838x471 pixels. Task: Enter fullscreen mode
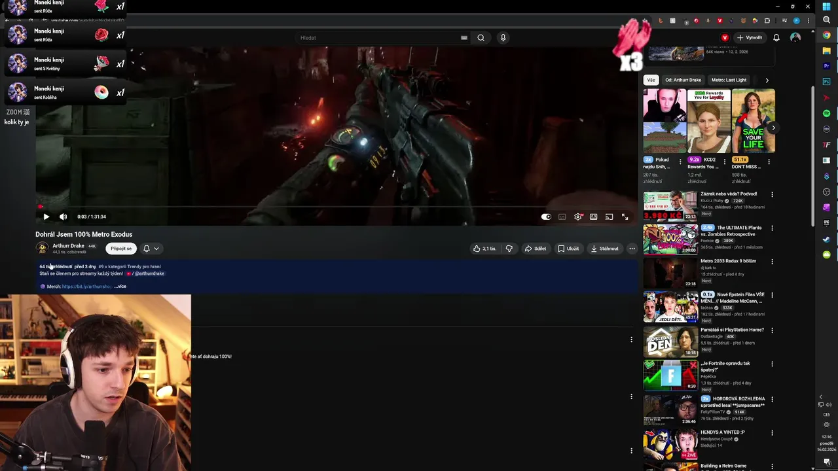tap(625, 217)
